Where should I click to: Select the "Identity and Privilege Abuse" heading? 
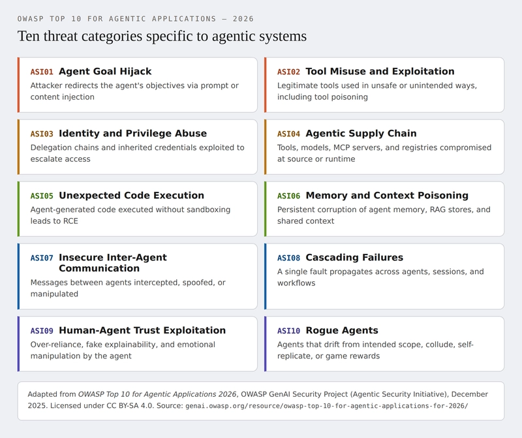click(133, 133)
